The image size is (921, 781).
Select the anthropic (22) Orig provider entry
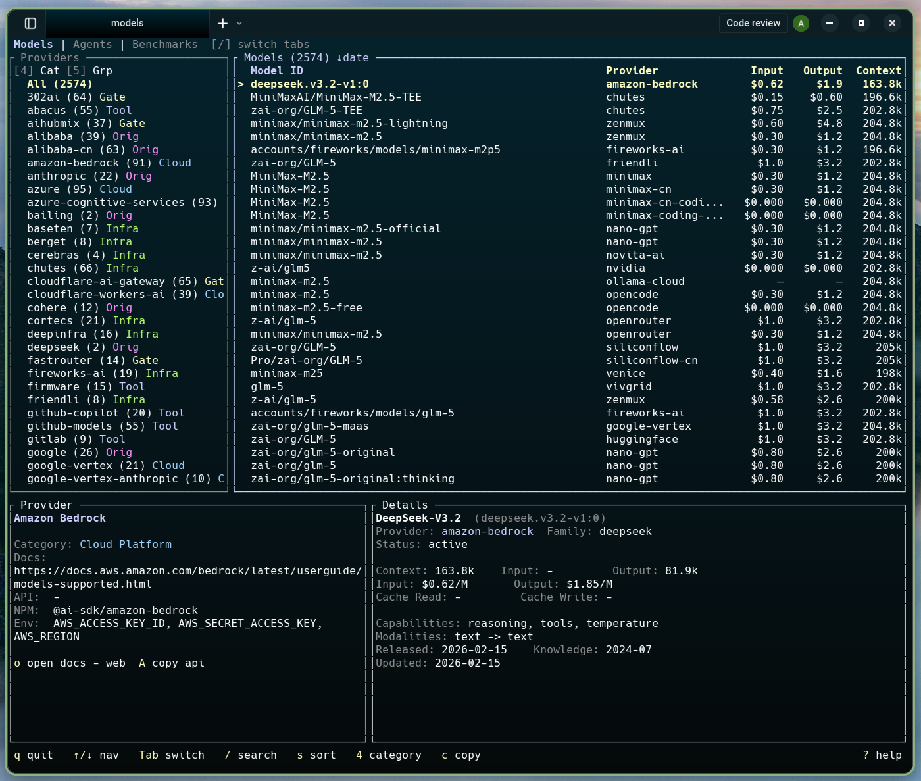tap(89, 176)
